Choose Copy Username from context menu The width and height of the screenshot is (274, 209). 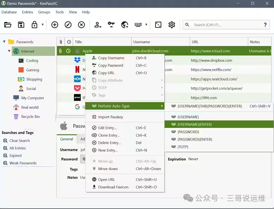point(111,58)
